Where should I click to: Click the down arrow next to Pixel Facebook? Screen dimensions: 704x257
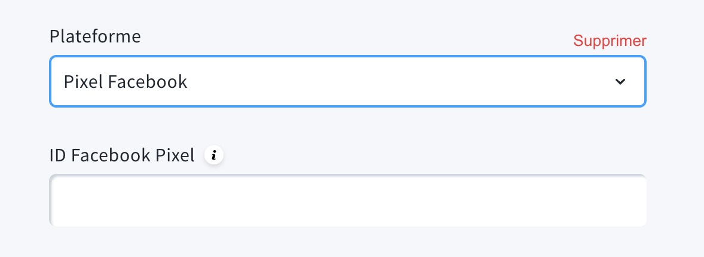620,82
